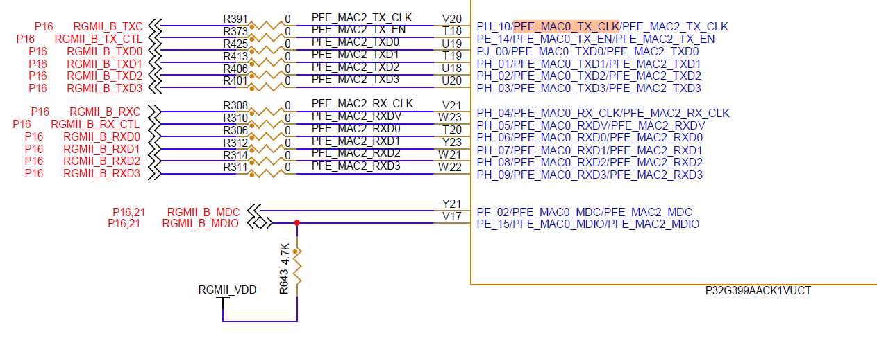877x354 pixels.
Task: Click the PF_02 MDC pin name text
Action: point(585,212)
